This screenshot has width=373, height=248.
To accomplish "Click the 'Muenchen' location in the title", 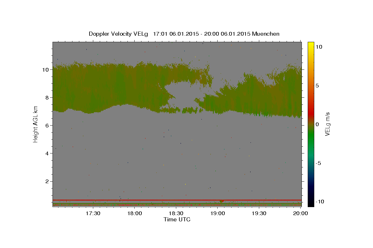I will click(266, 34).
